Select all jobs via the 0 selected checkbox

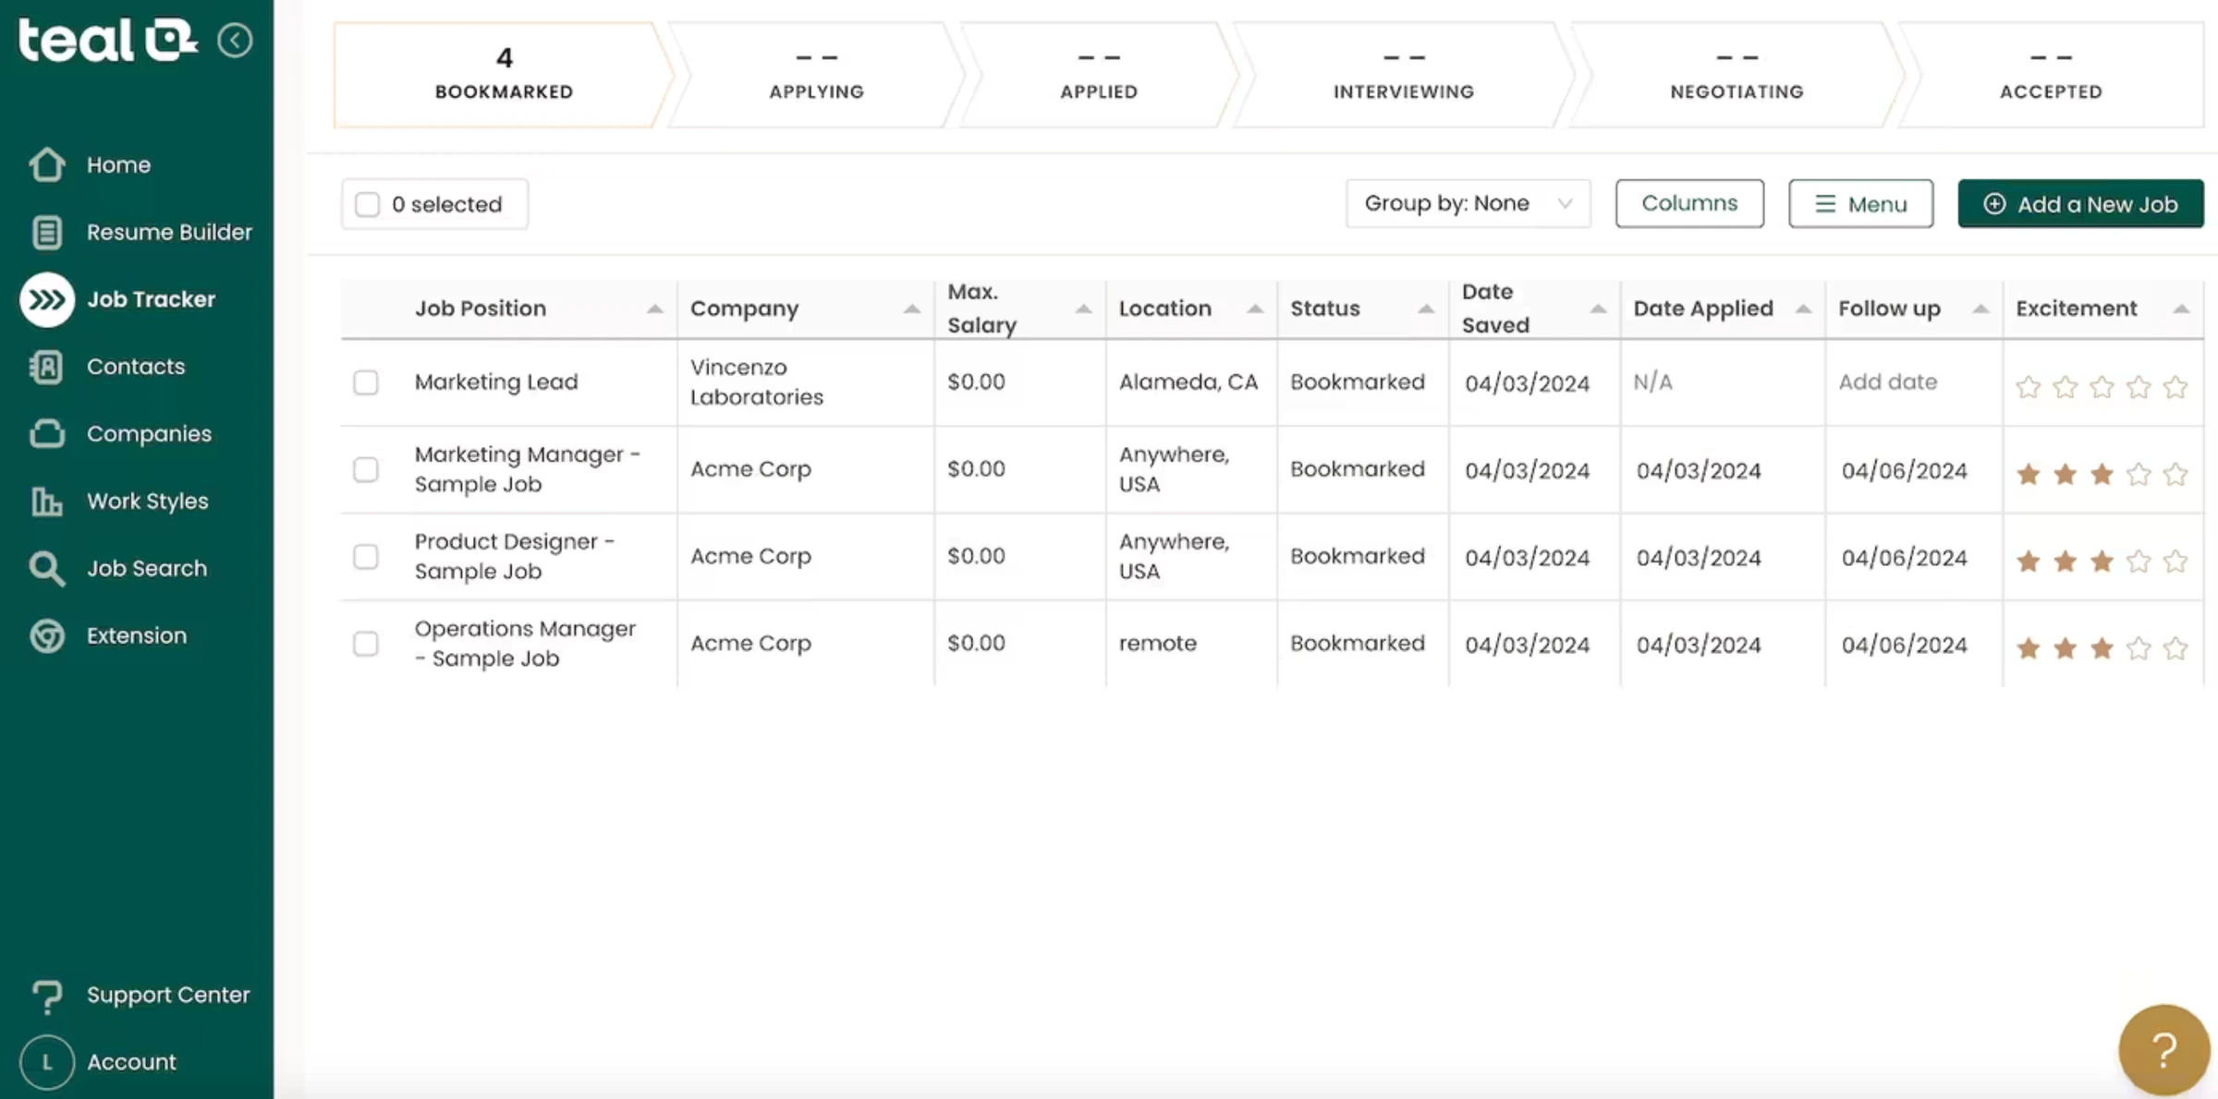(x=367, y=204)
